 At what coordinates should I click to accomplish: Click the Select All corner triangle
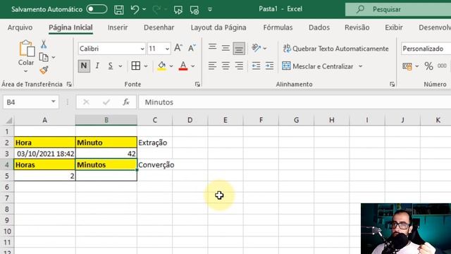9,121
